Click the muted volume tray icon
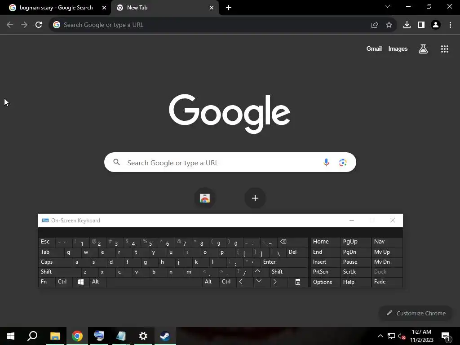Screen dimensions: 460x345 click(x=402, y=336)
